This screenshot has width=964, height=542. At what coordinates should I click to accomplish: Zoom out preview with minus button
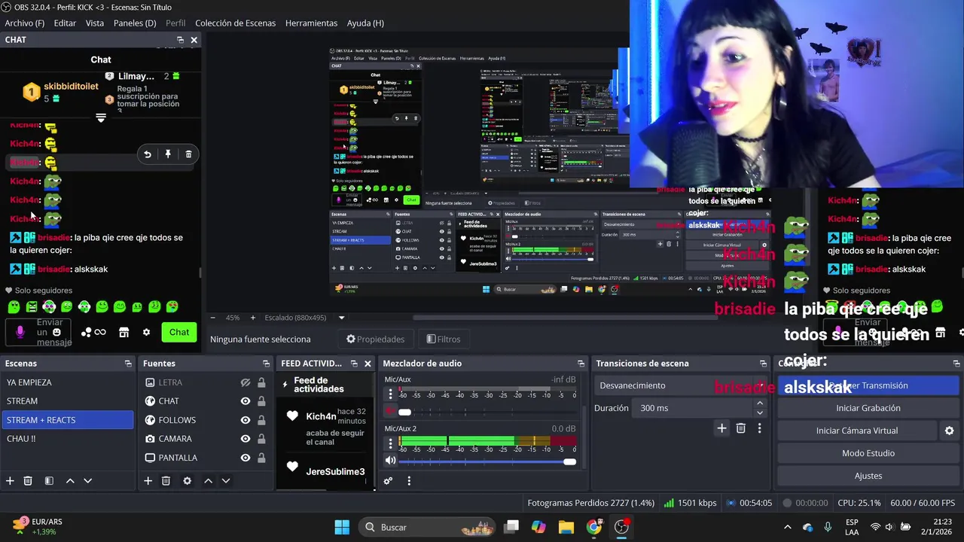(213, 318)
